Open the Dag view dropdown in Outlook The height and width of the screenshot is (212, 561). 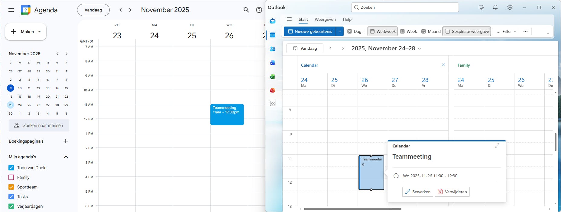(364, 31)
